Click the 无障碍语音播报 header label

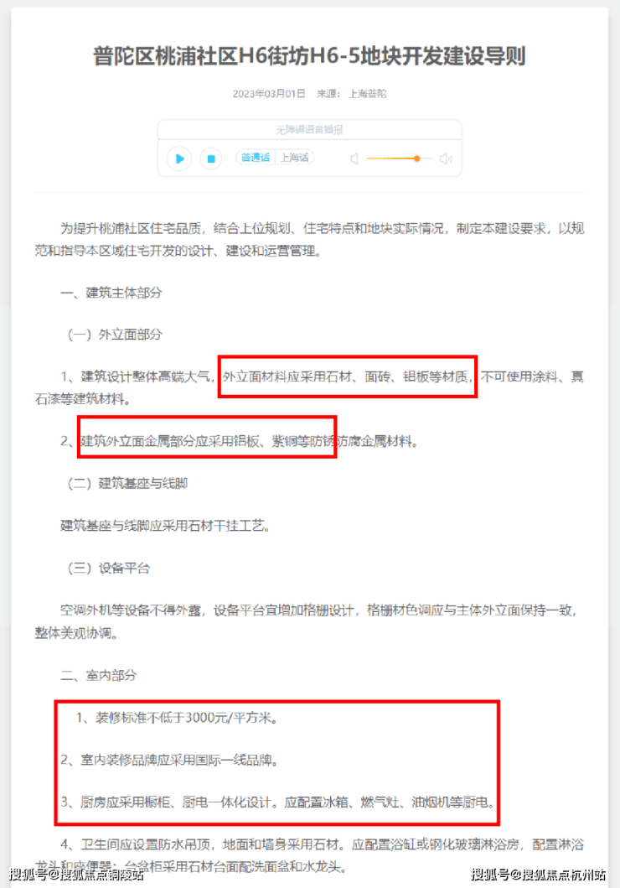click(x=309, y=130)
